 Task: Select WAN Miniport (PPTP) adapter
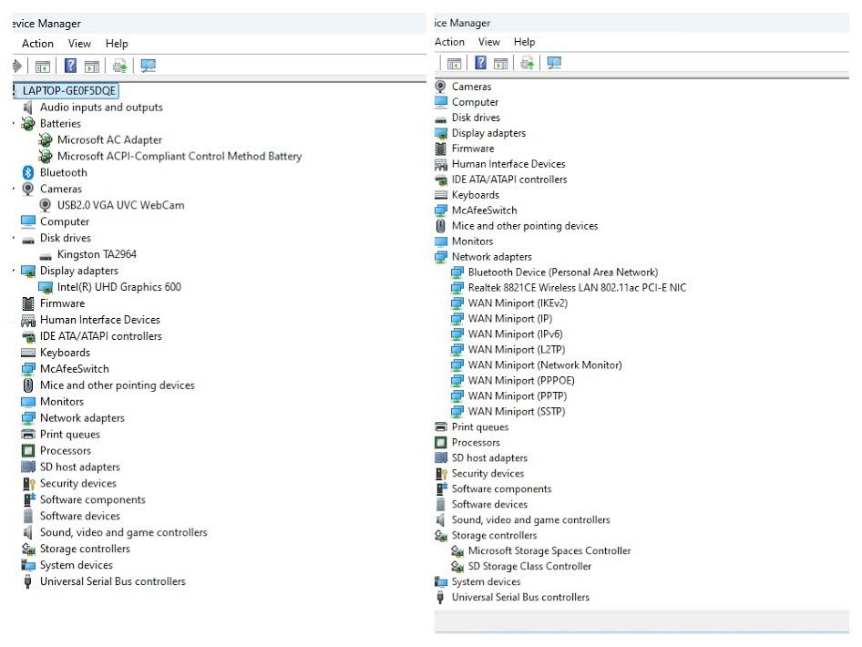[518, 395]
